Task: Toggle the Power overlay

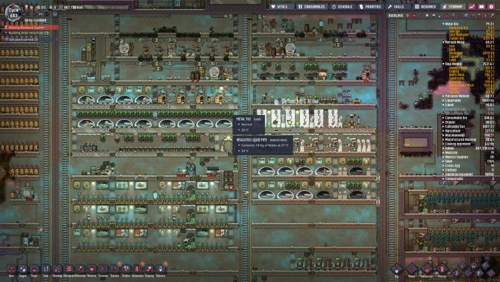Action: pos(414,16)
